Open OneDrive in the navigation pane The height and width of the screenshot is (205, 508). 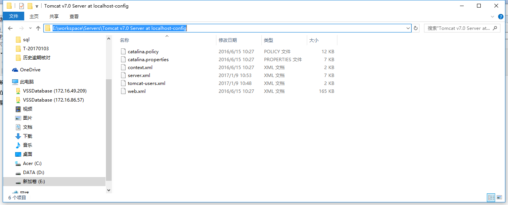coord(30,70)
